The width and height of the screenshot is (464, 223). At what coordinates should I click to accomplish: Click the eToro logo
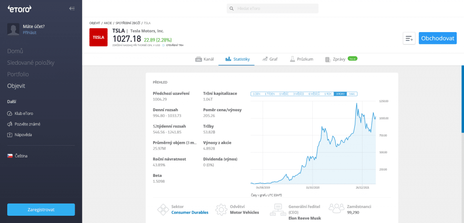pyautogui.click(x=19, y=9)
